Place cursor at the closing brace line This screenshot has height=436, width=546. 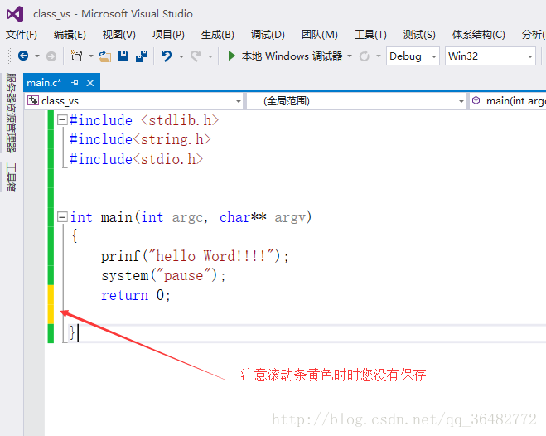pyautogui.click(x=72, y=333)
